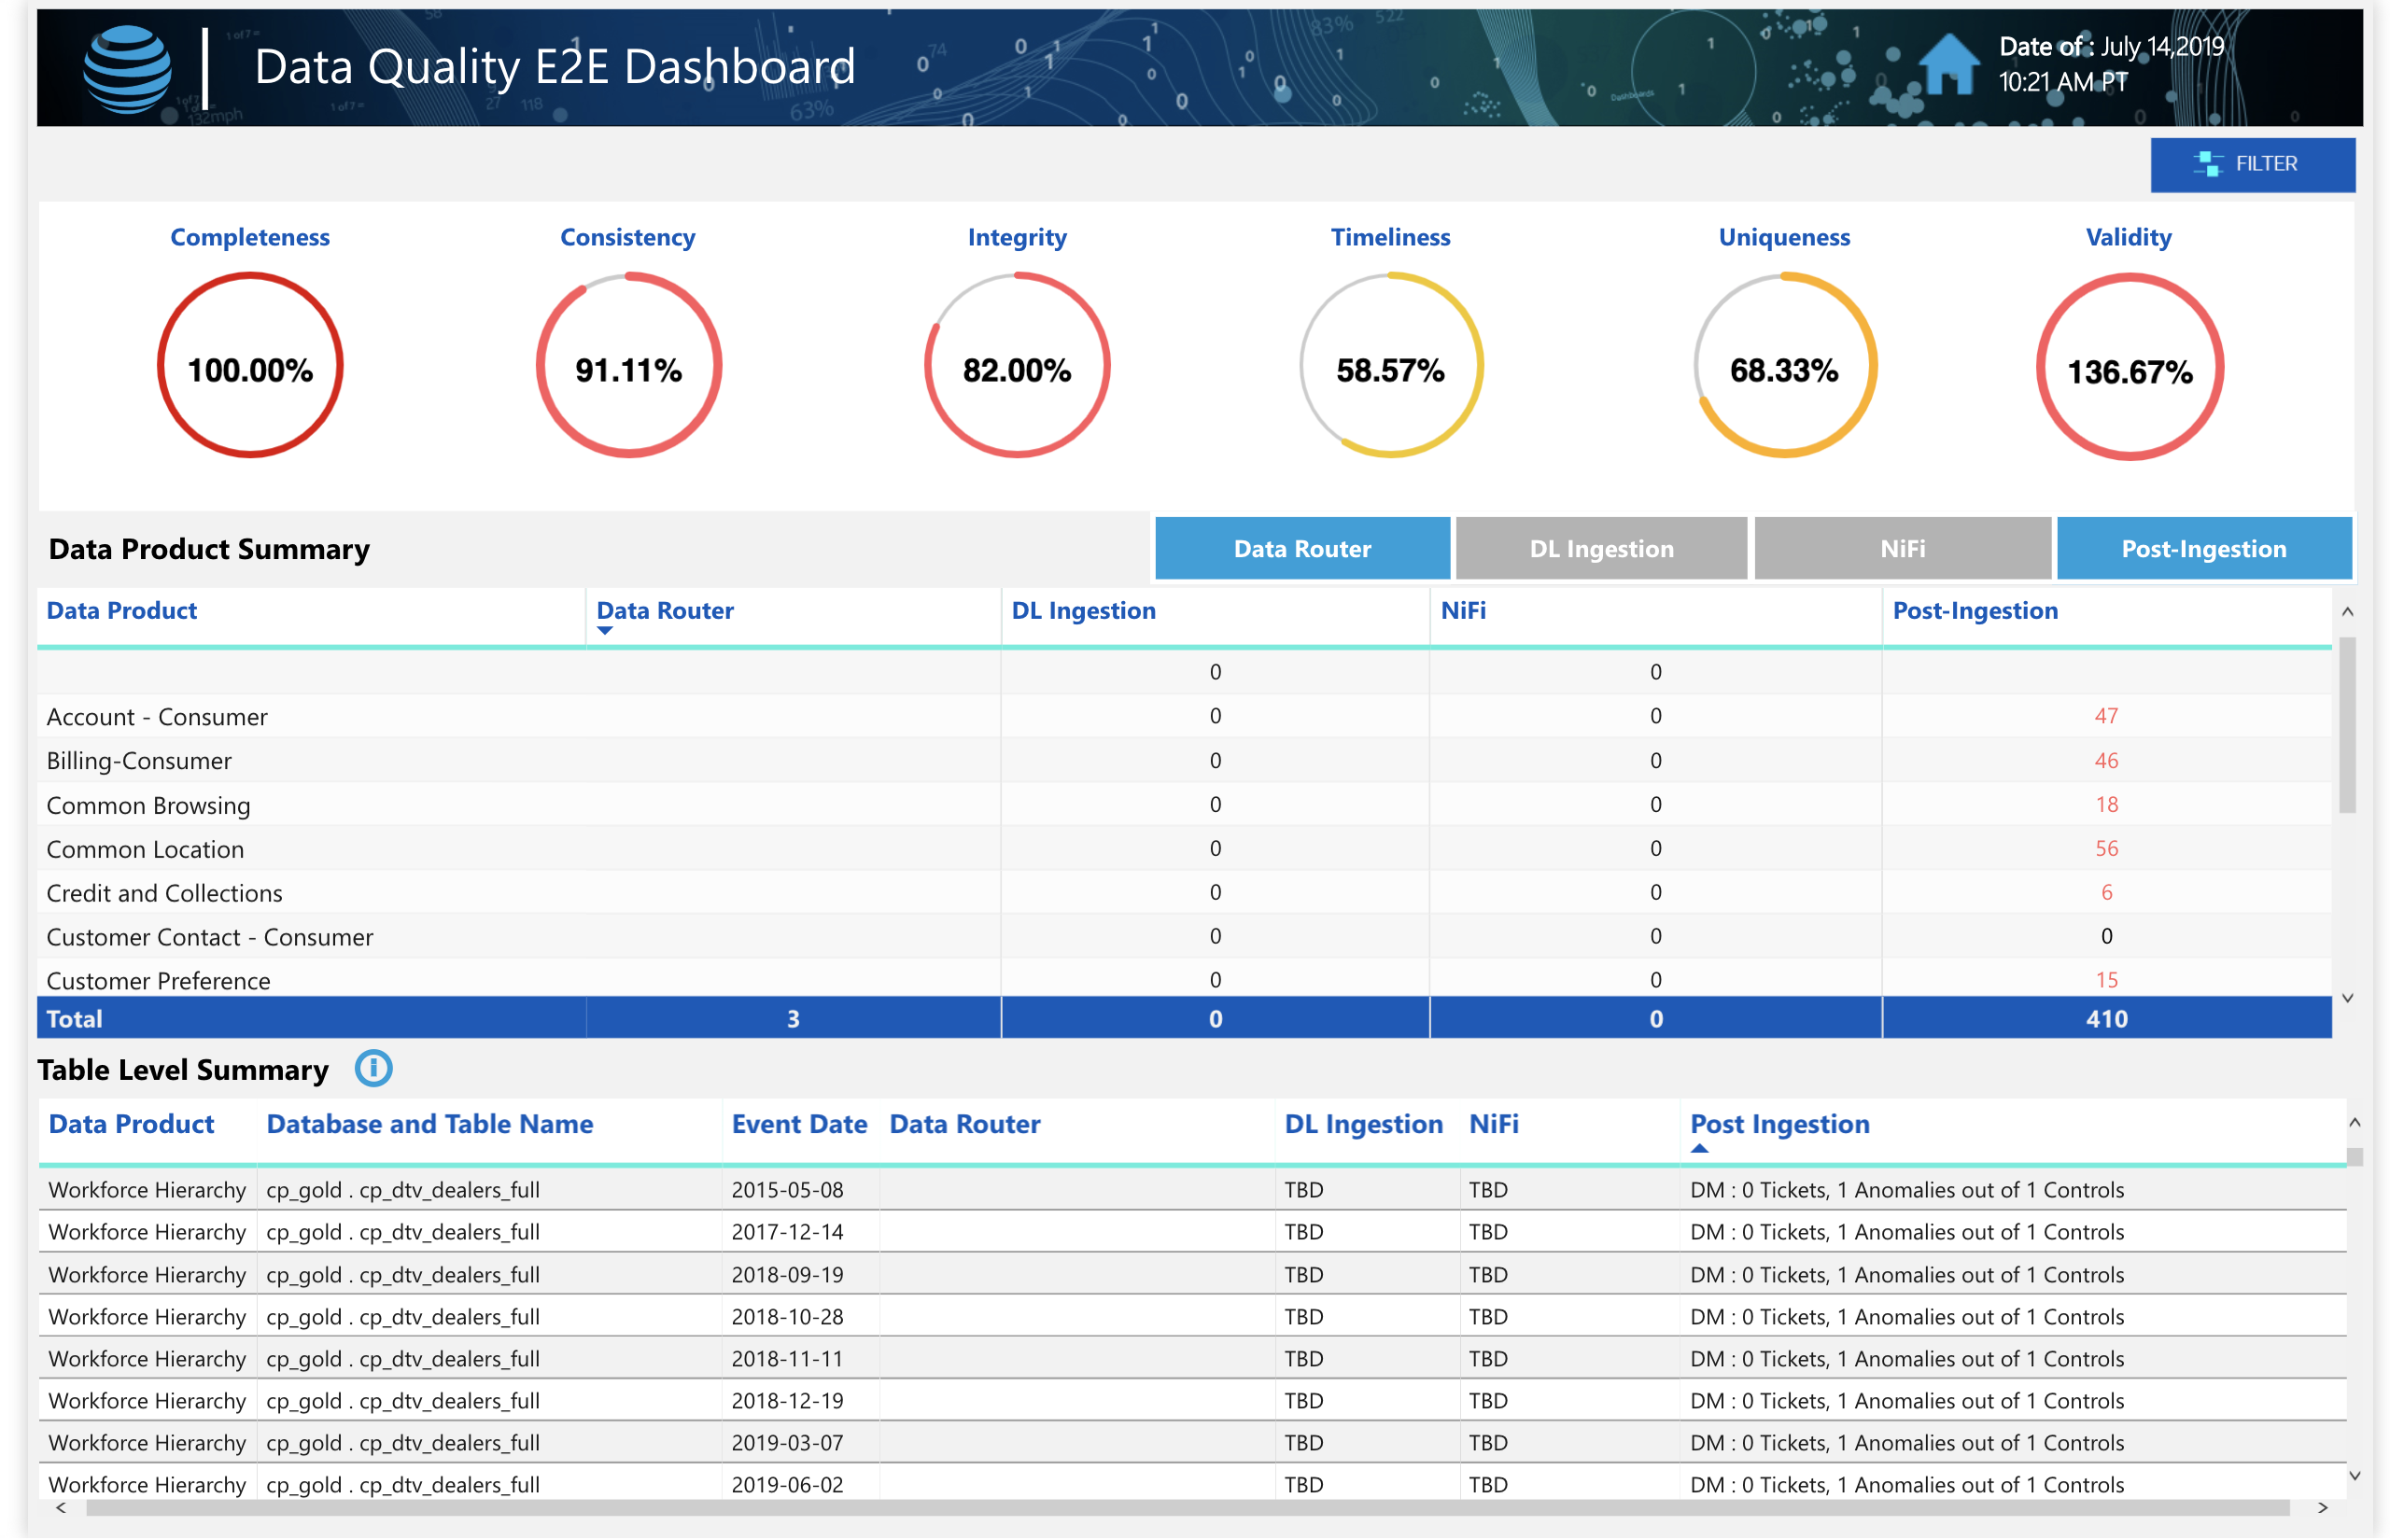Toggle the Data Router stage tab

1301,548
